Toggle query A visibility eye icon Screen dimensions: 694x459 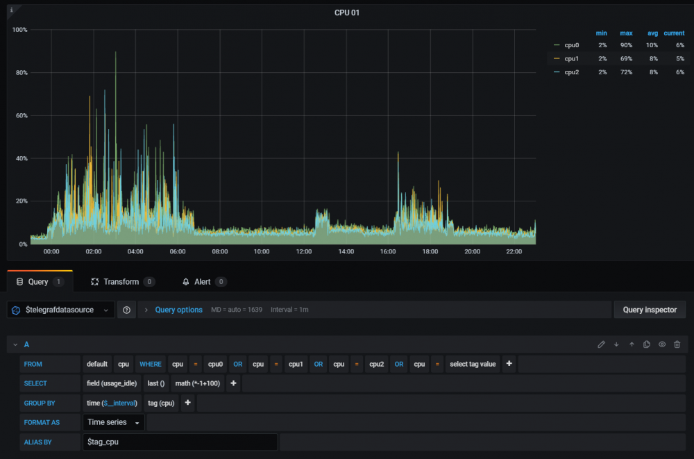662,344
